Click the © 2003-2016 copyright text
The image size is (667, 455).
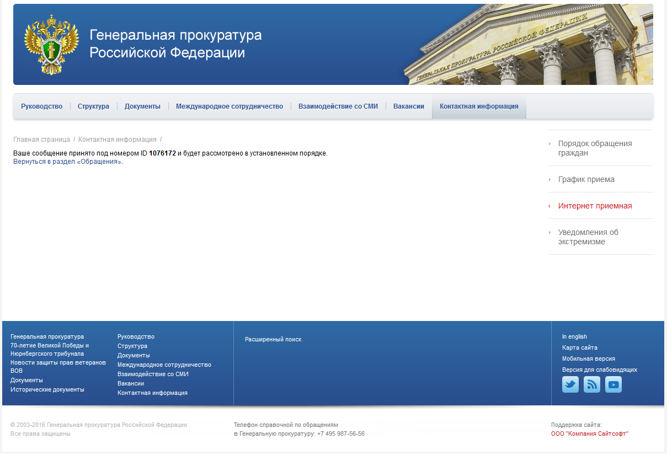point(99,425)
